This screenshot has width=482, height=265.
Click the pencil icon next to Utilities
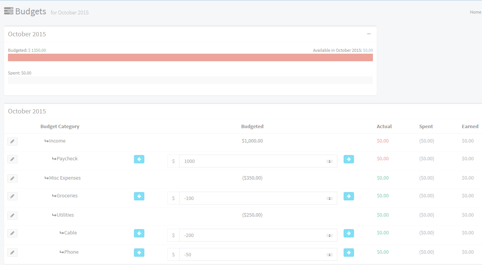coord(12,215)
